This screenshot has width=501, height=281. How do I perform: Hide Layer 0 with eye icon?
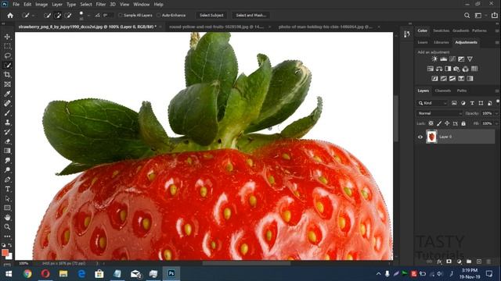tap(420, 137)
